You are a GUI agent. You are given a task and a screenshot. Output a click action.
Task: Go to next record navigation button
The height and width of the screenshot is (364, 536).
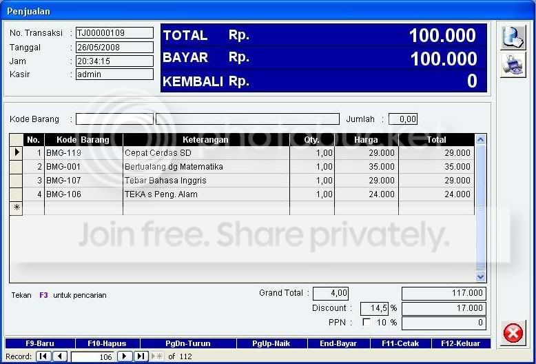click(x=125, y=356)
